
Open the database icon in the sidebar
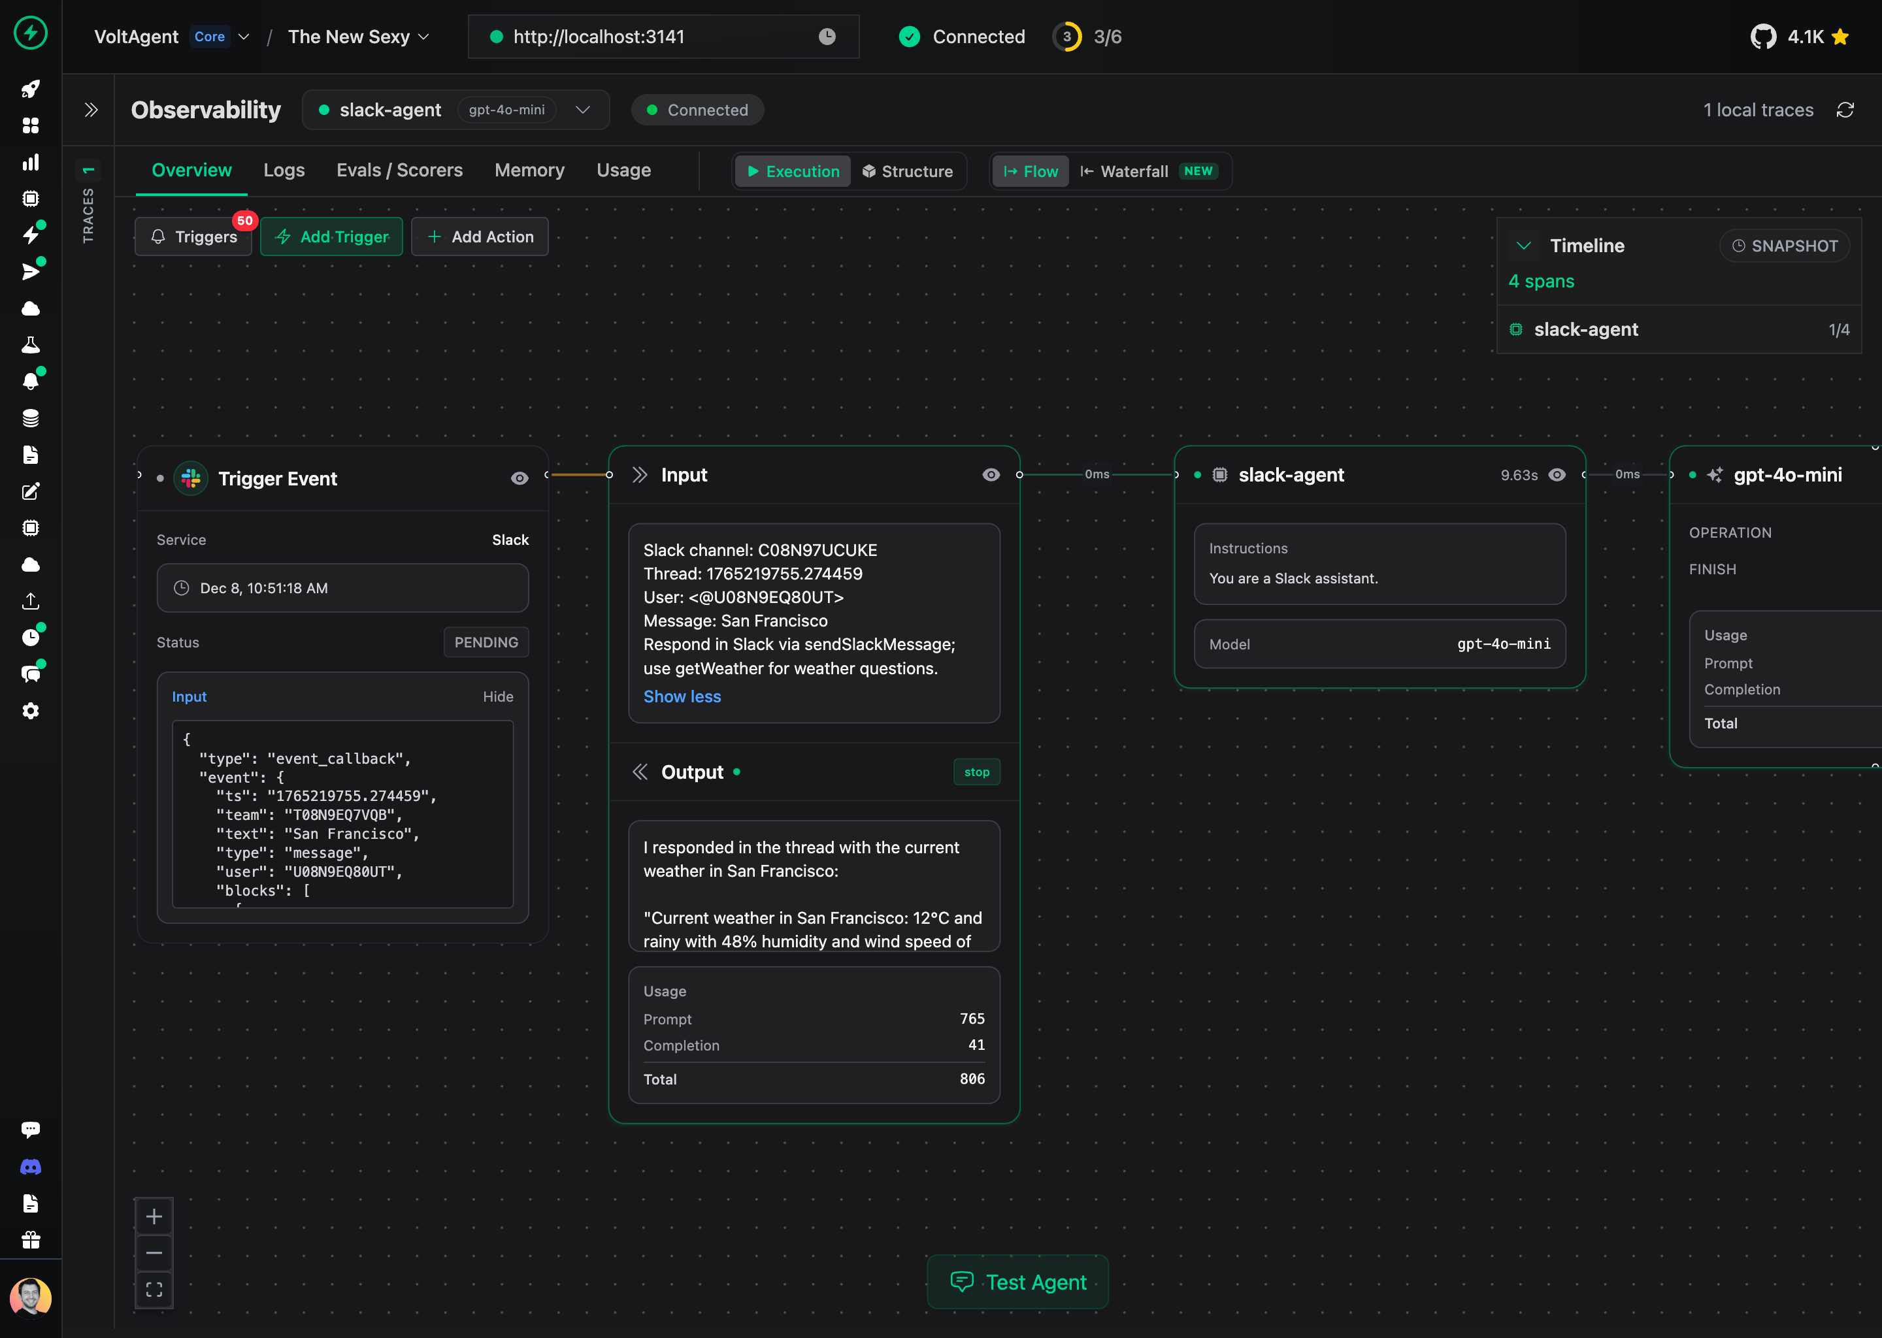tap(31, 417)
